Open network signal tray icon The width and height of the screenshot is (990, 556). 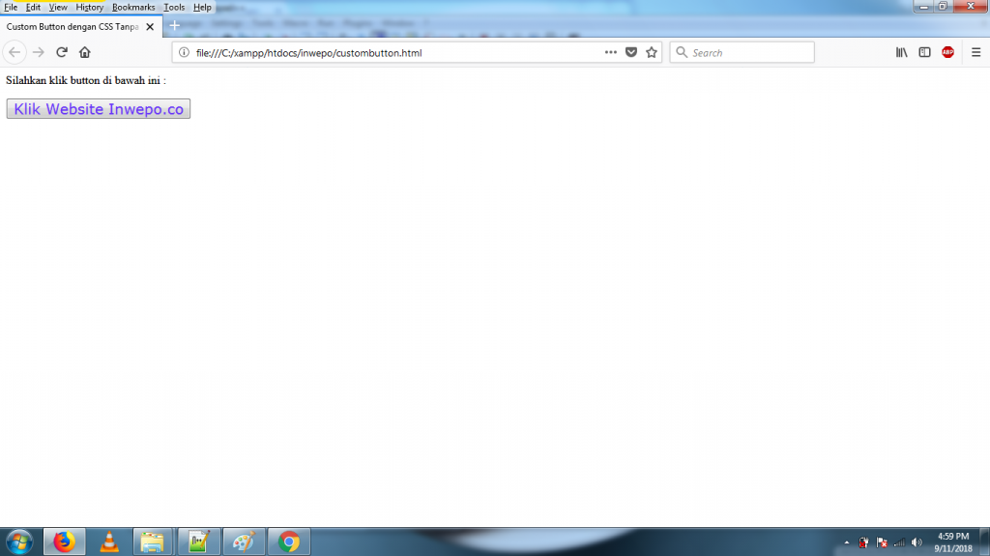coord(900,542)
